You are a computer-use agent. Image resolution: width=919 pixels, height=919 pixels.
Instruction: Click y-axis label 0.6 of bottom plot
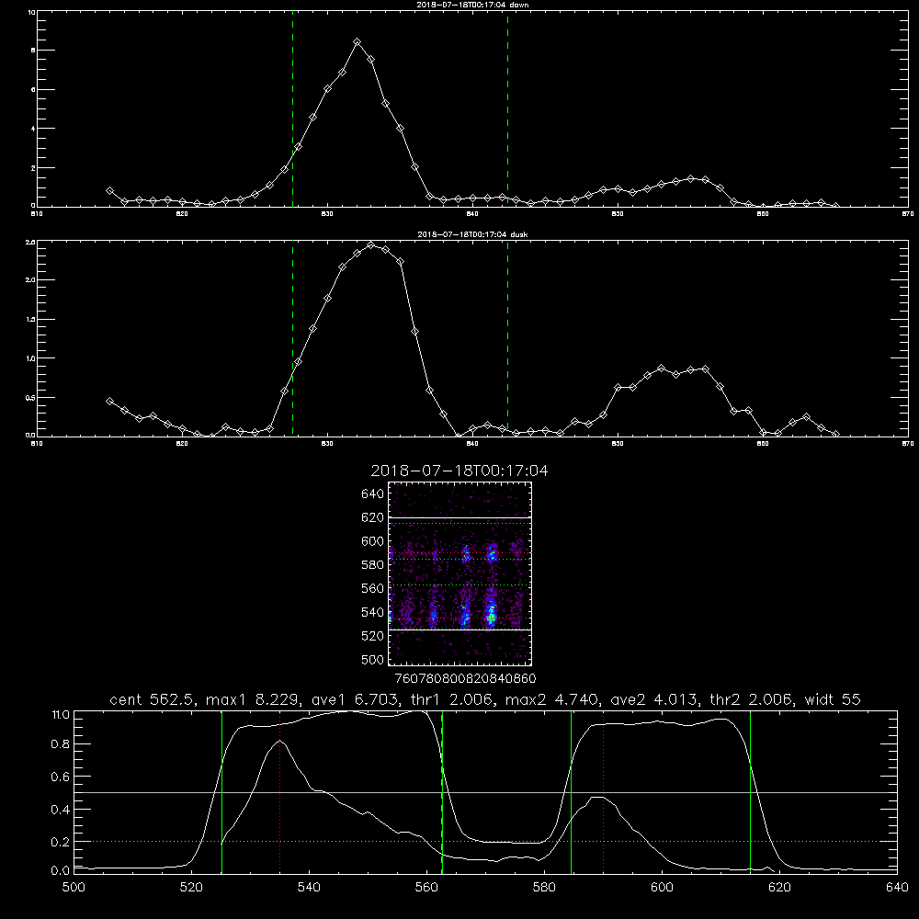tap(61, 777)
